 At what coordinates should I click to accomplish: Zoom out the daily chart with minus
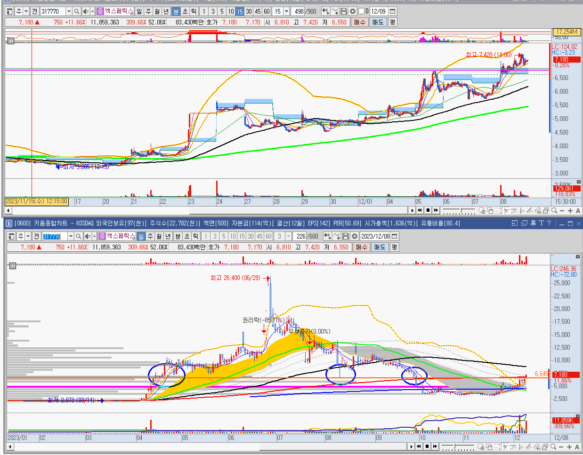point(561,447)
